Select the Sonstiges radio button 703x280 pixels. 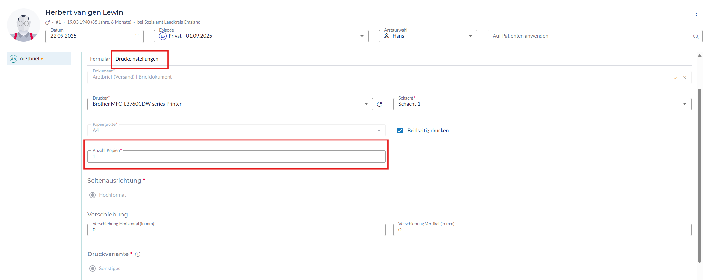coord(93,269)
